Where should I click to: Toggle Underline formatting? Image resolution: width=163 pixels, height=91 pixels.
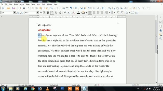56,13
